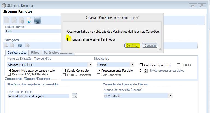Click the parallel processes number stepper
This screenshot has width=210, height=113.
(145, 71)
